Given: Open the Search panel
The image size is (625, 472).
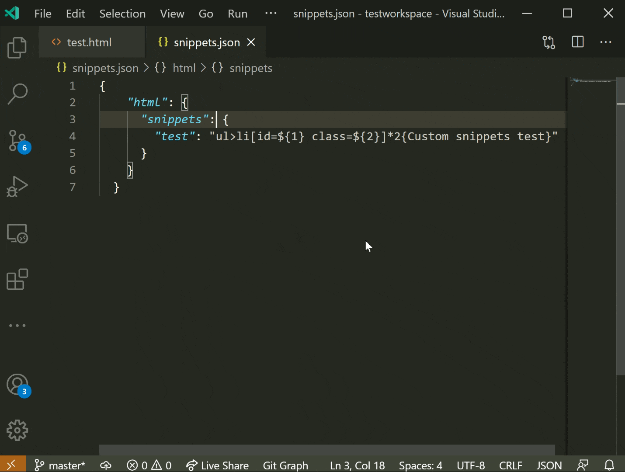Looking at the screenshot, I should point(17,93).
